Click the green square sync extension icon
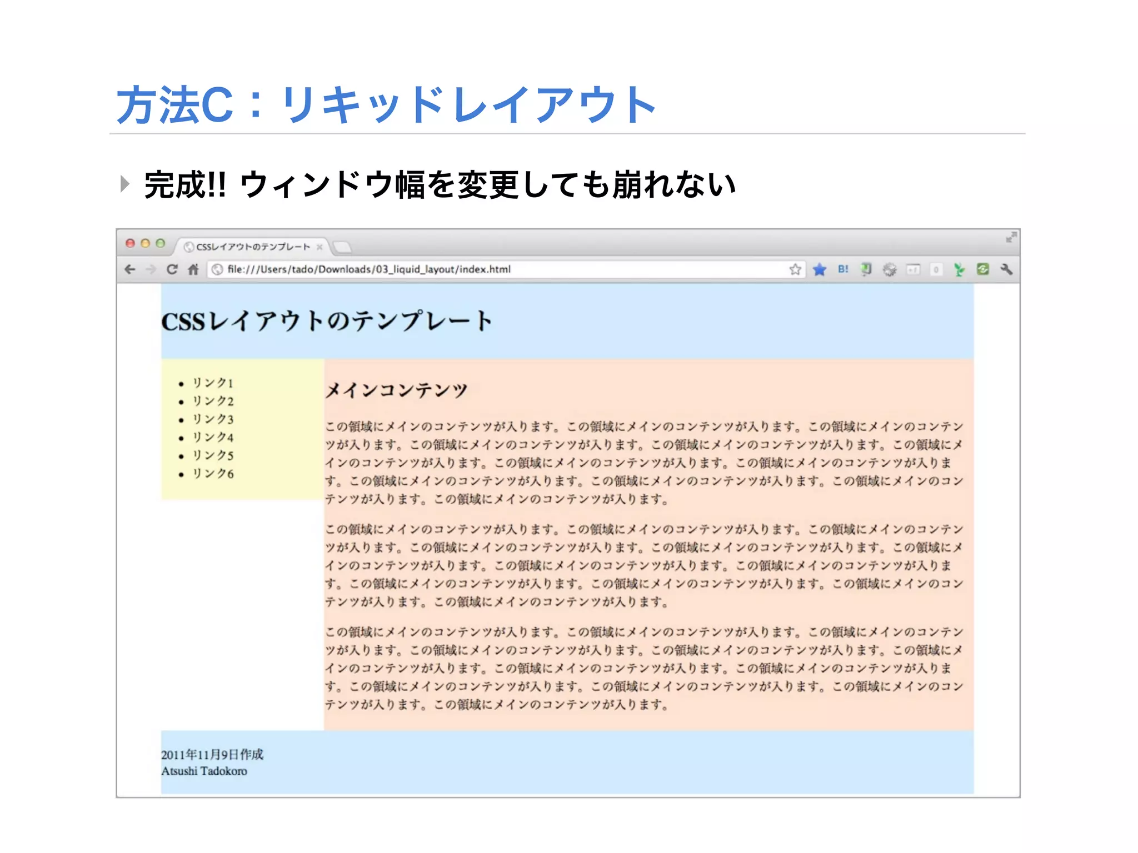The height and width of the screenshot is (853, 1138). tap(983, 269)
